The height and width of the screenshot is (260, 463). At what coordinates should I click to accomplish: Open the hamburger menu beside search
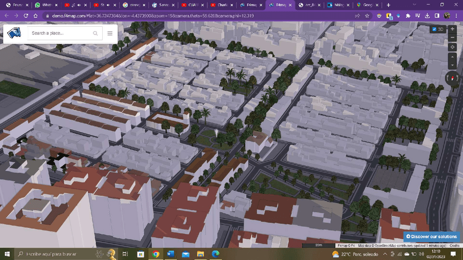coord(110,33)
